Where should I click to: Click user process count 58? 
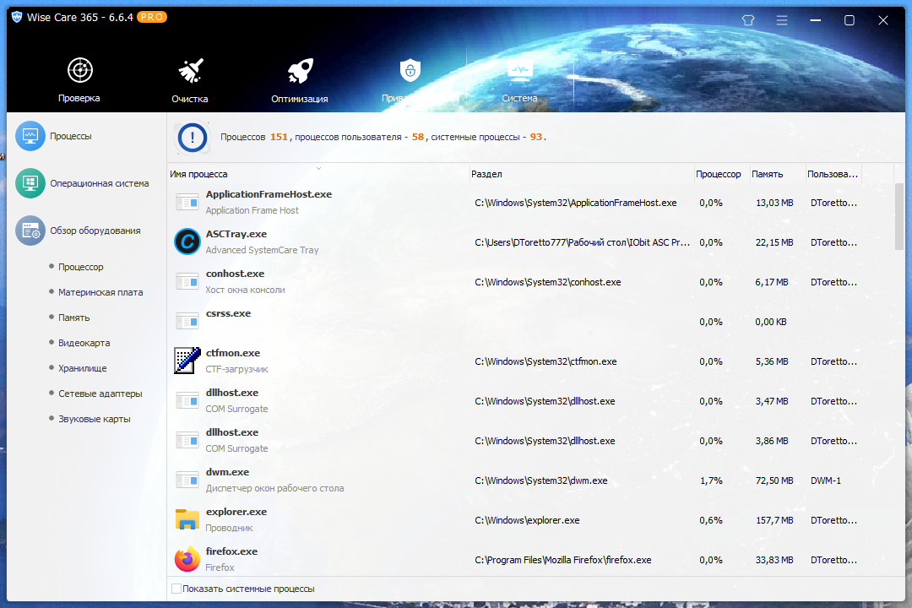click(x=418, y=137)
